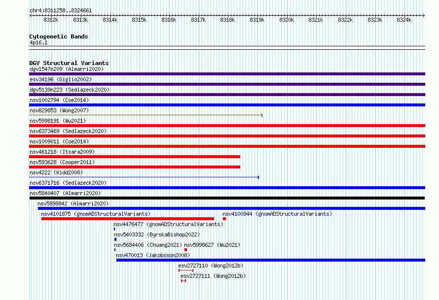Click the DGV Structural Variants track title

(x=69, y=63)
